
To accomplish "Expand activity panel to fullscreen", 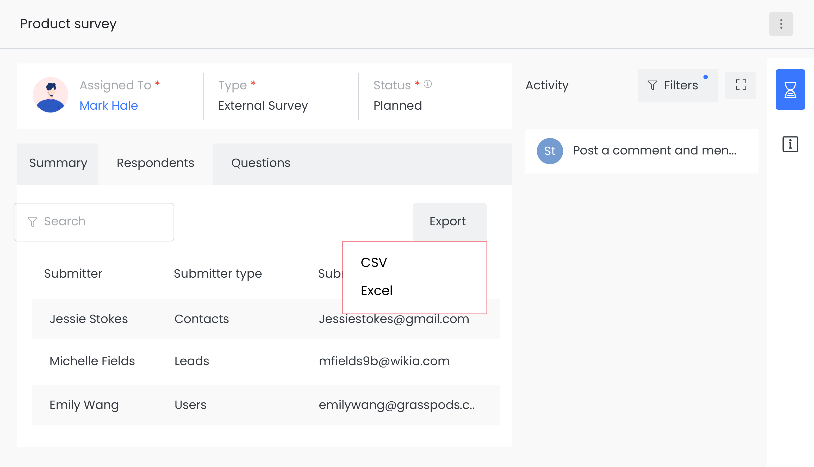I will 741,85.
